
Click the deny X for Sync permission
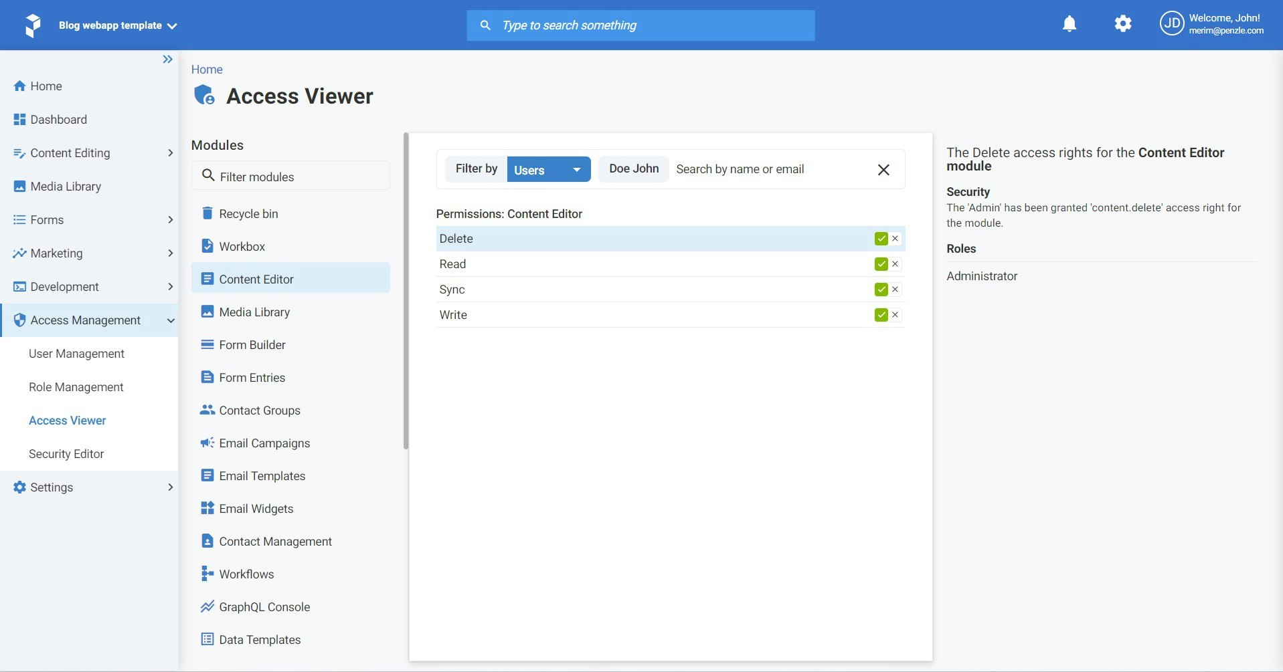895,290
